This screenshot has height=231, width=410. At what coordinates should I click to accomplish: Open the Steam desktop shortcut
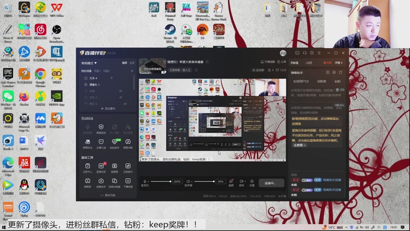[170, 33]
